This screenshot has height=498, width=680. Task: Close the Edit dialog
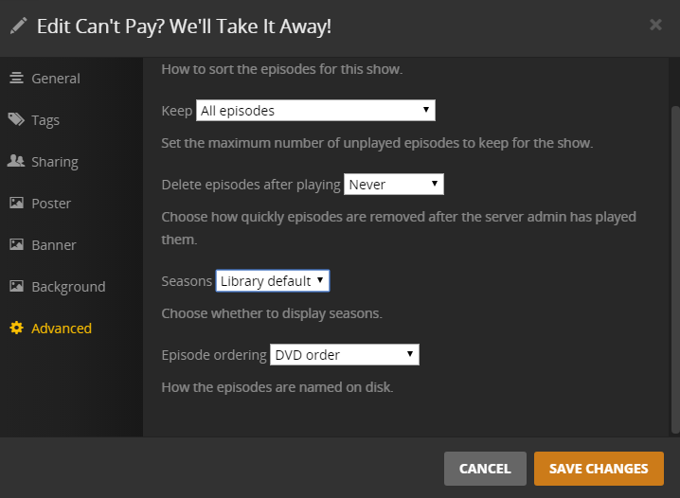pyautogui.click(x=655, y=26)
